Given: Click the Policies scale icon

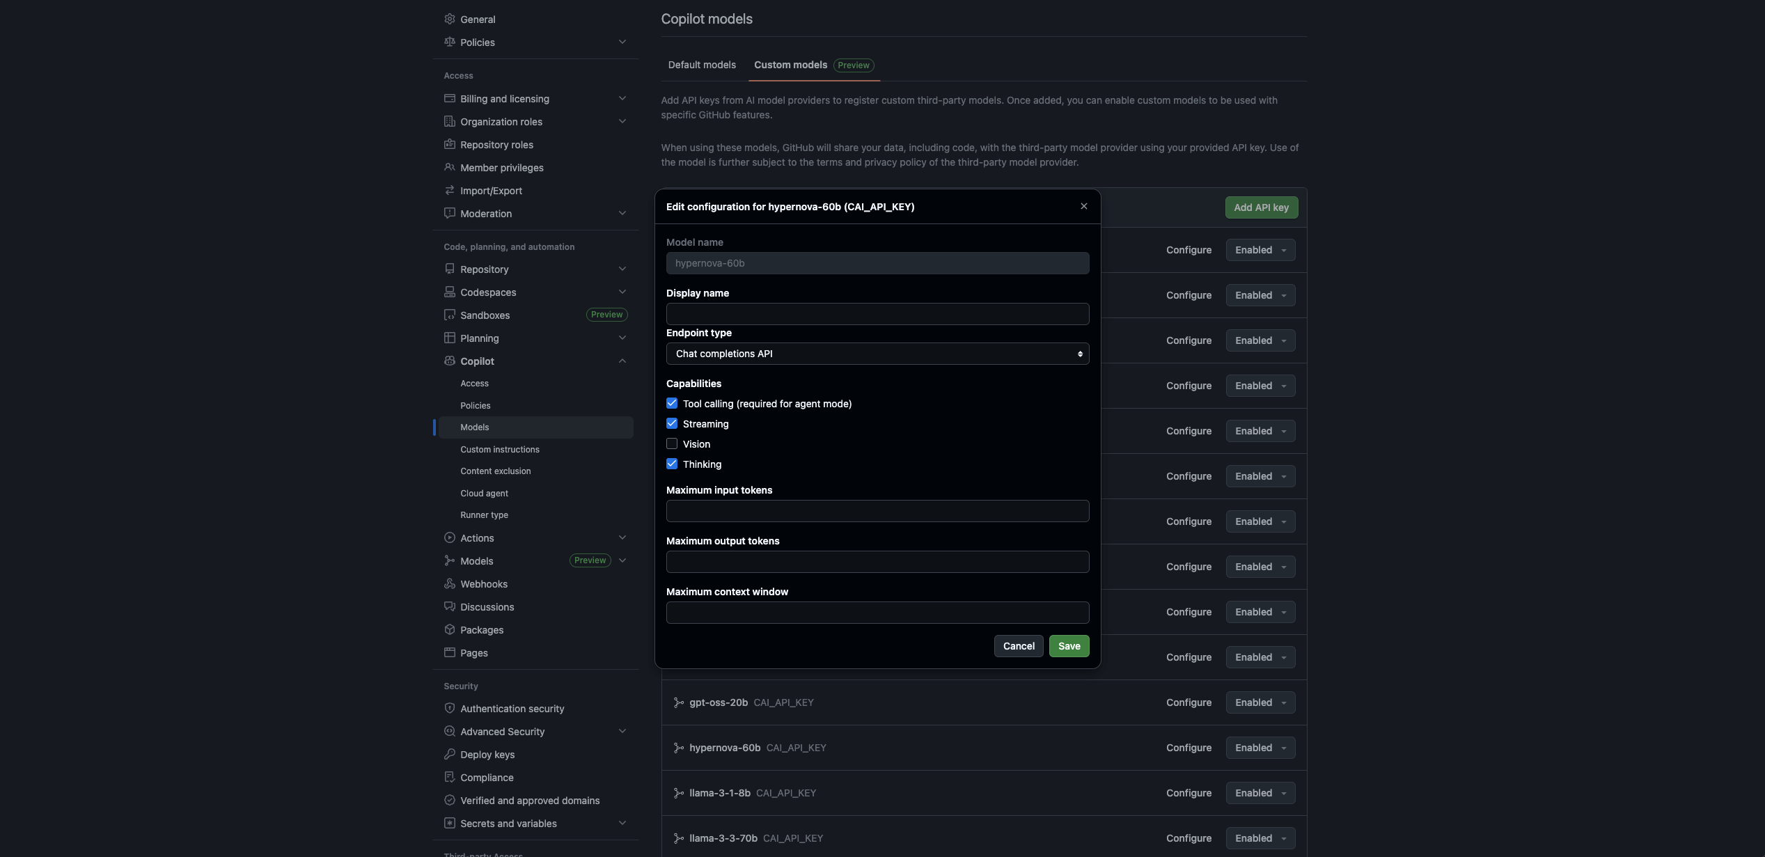Looking at the screenshot, I should point(450,42).
